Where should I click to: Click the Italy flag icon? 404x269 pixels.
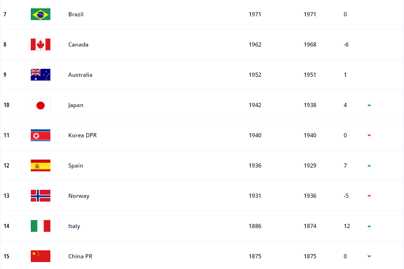pyautogui.click(x=41, y=226)
